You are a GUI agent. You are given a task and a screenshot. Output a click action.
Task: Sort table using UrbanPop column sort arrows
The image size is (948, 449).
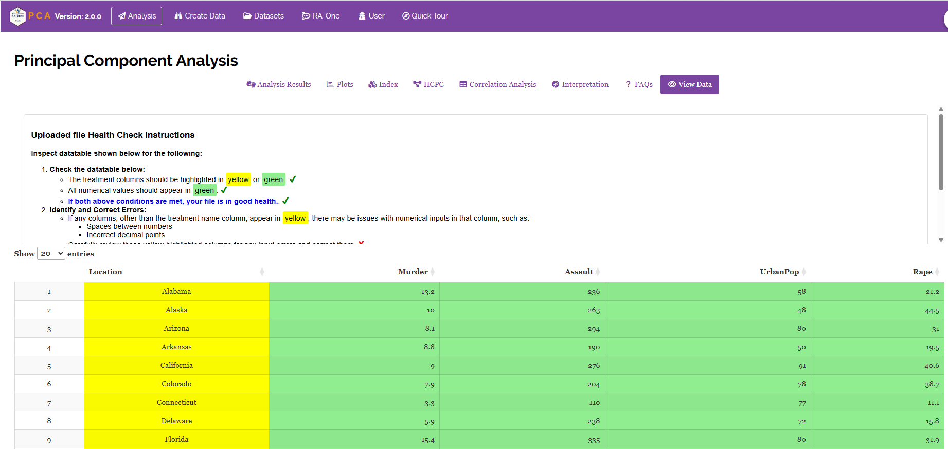804,272
